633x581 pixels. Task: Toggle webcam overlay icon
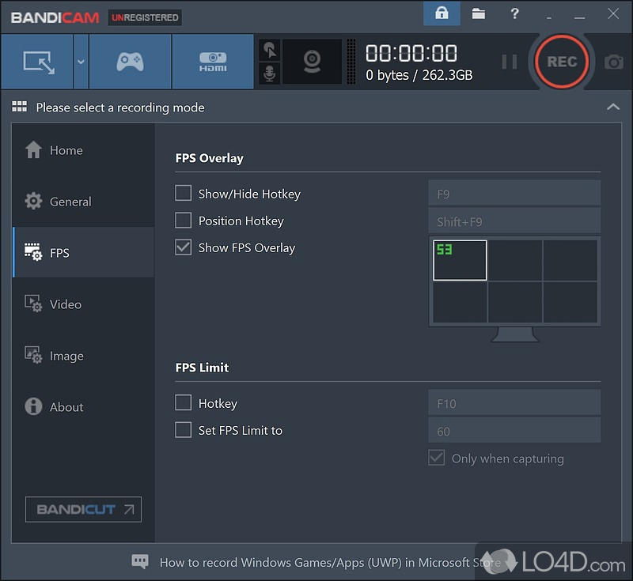tap(312, 62)
